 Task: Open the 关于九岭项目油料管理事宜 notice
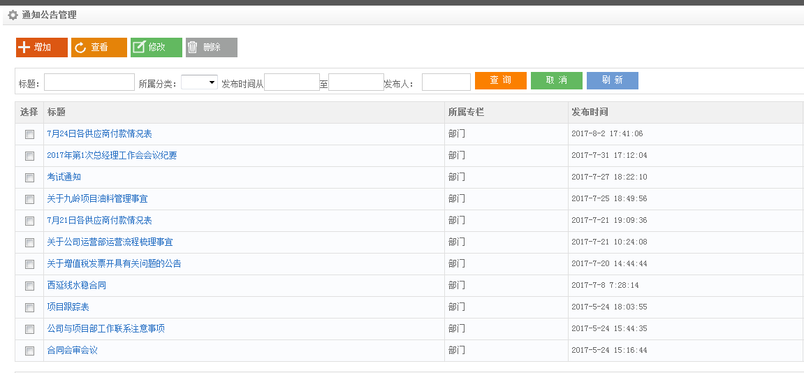97,198
